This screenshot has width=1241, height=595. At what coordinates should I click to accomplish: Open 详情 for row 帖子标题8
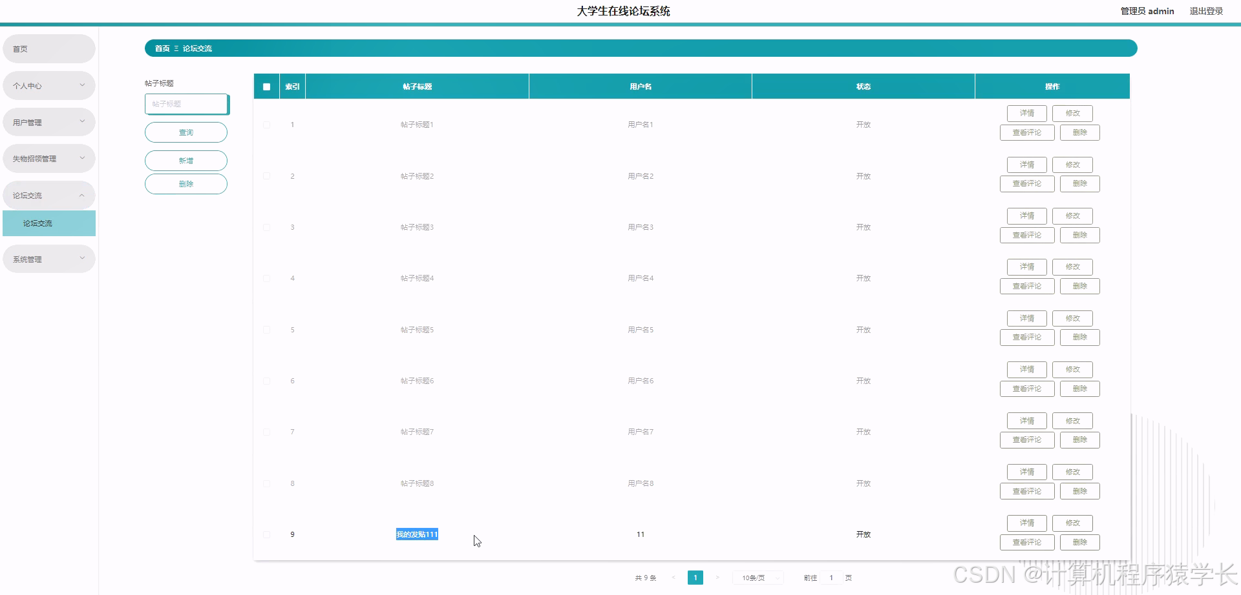click(x=1026, y=472)
